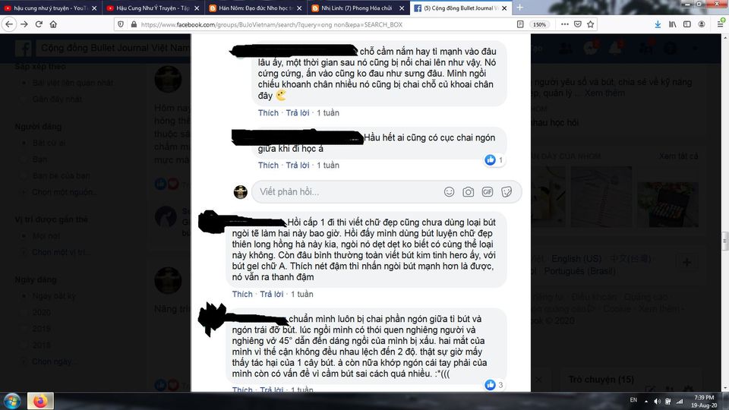Click the Viết phản hồi reply field
Viewport: 729px width, 410px height.
coord(346,192)
